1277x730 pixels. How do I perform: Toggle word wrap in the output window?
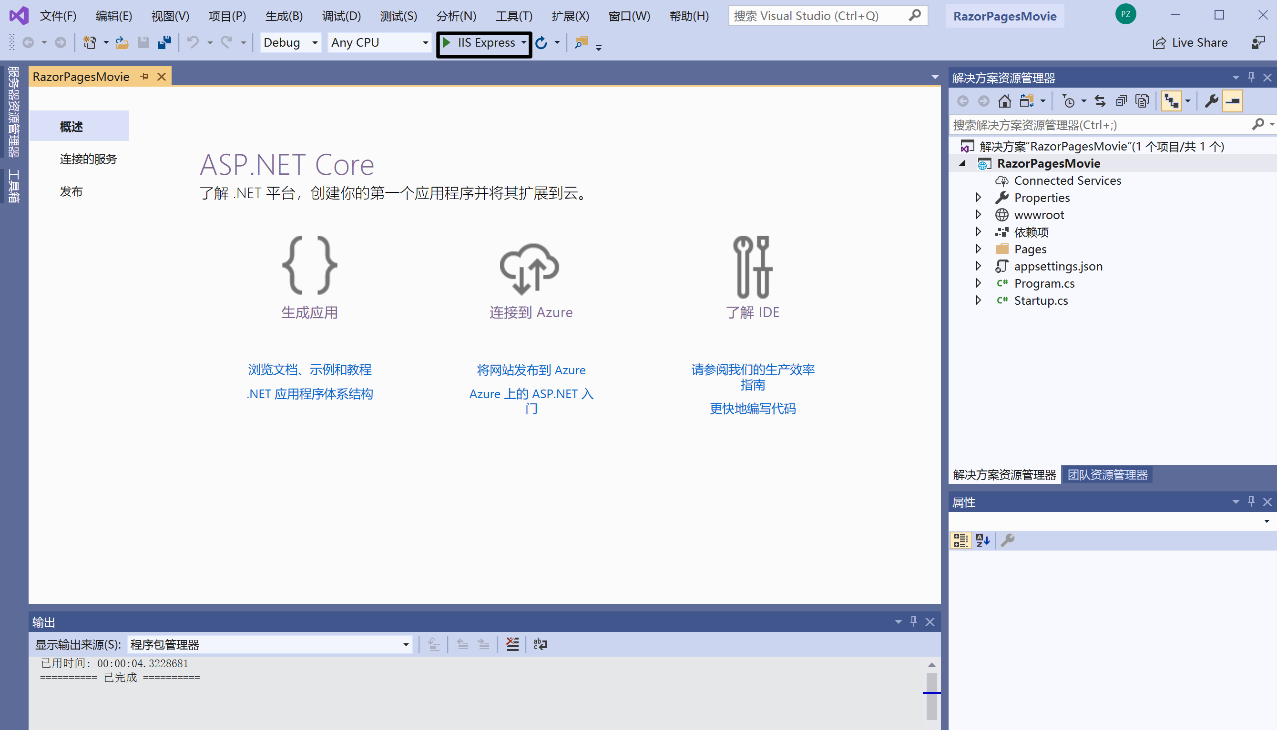(540, 644)
